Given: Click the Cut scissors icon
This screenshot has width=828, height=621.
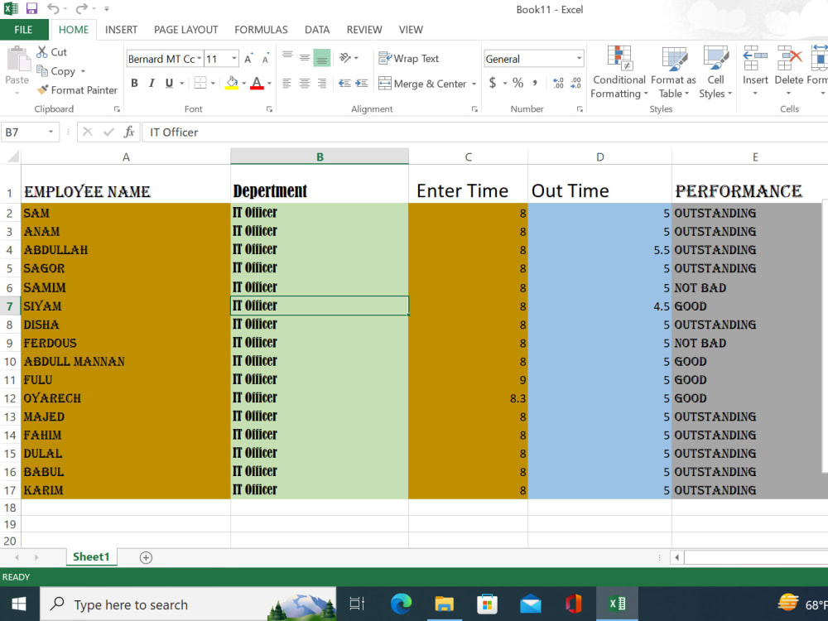Looking at the screenshot, I should click(42, 51).
